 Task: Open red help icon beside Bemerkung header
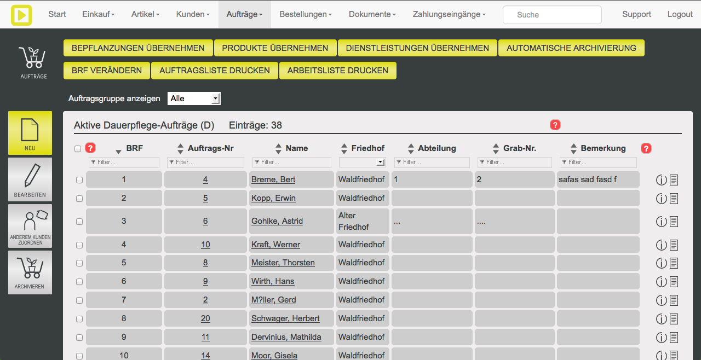(646, 148)
